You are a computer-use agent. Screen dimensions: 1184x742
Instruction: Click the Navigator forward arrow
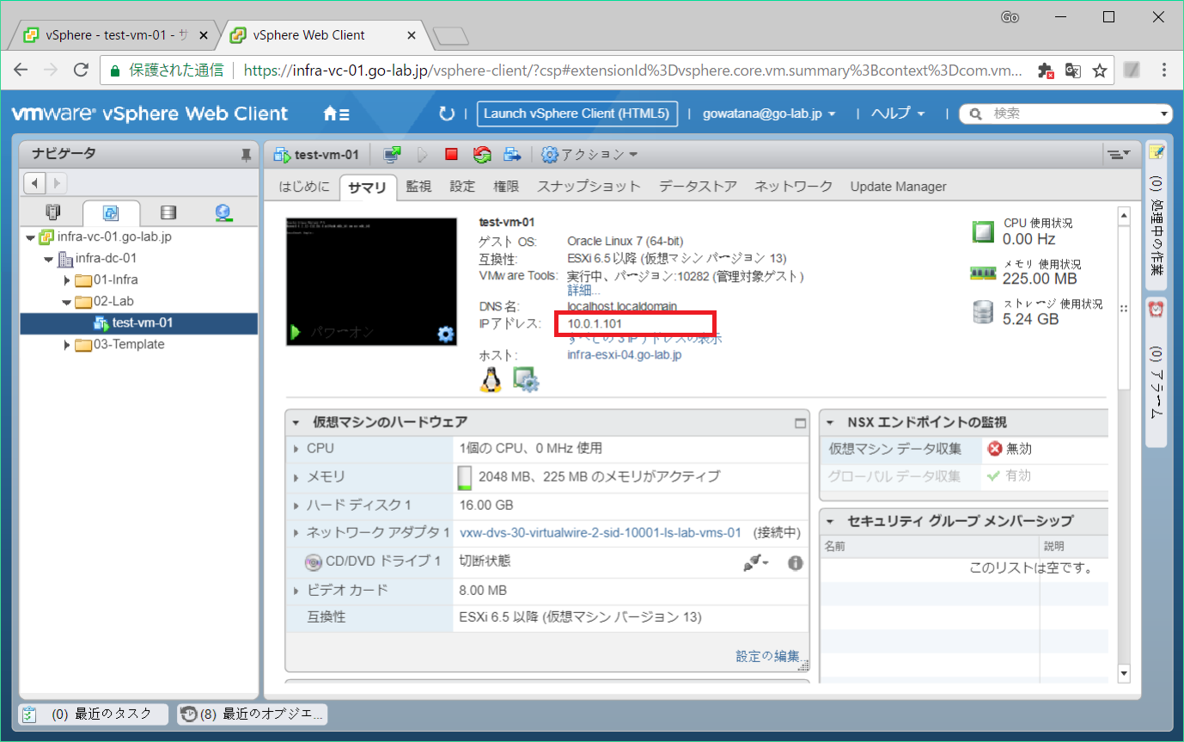56,183
